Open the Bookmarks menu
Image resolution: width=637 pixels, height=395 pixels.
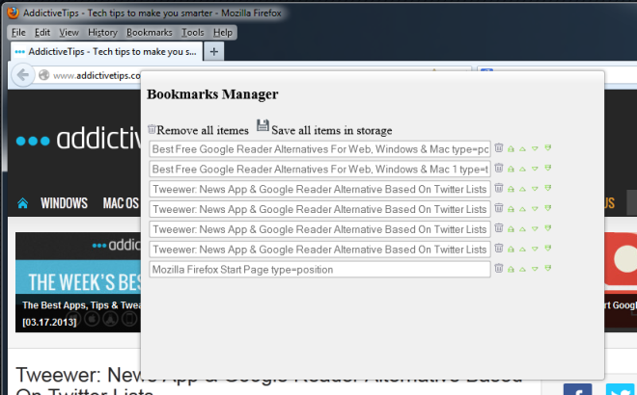(x=149, y=33)
